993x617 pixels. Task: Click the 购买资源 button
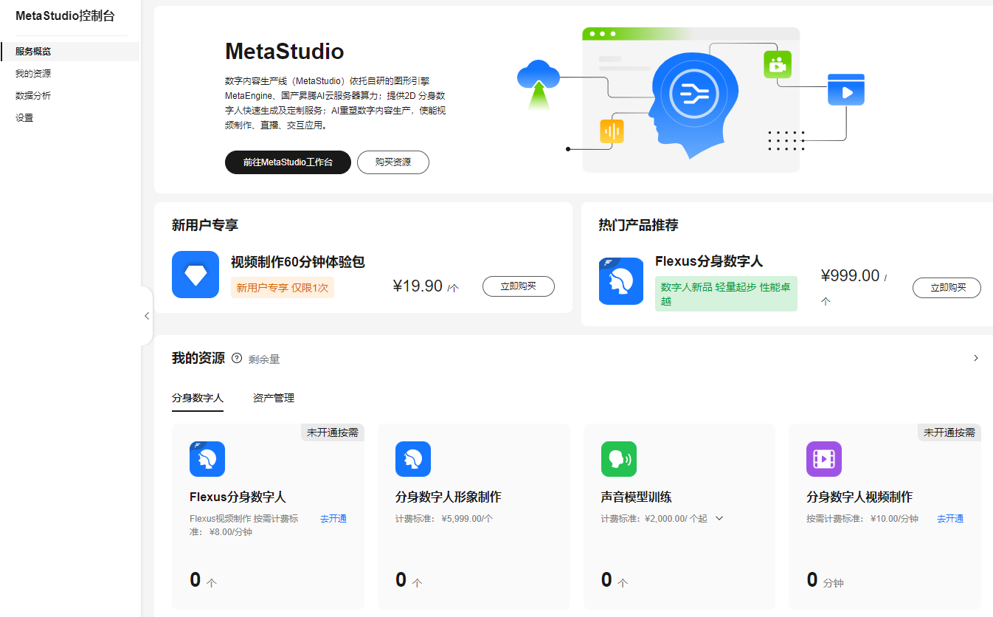click(x=393, y=162)
